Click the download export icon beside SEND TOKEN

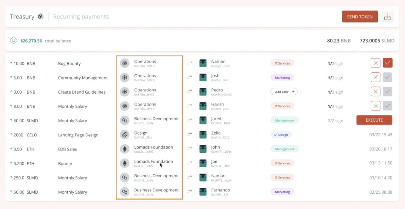click(x=387, y=16)
